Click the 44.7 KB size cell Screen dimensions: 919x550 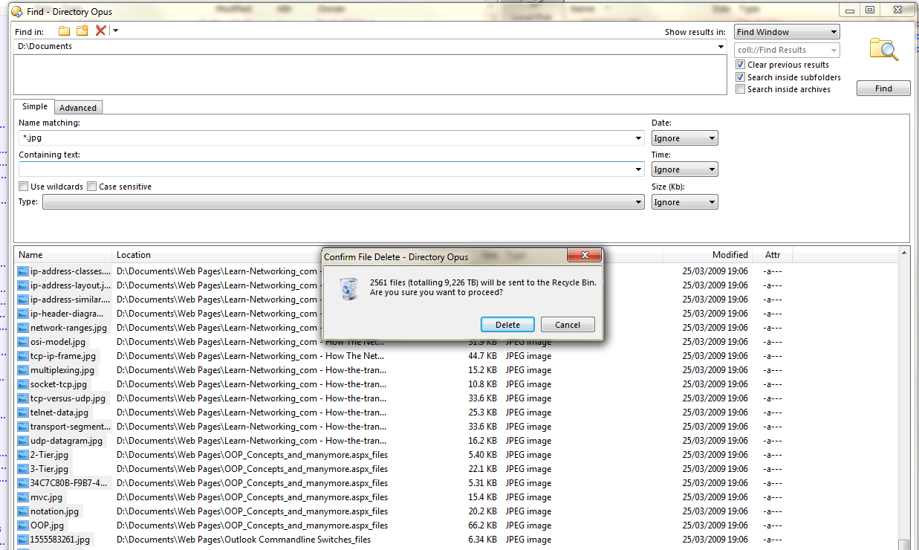click(482, 356)
